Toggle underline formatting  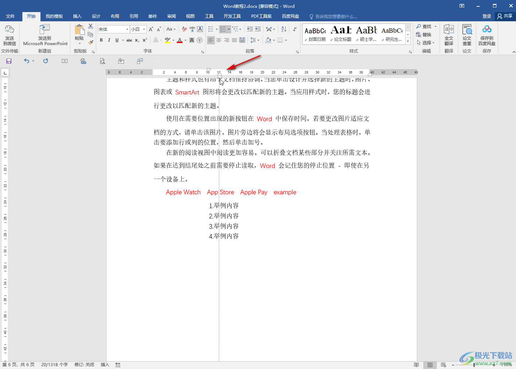point(117,40)
